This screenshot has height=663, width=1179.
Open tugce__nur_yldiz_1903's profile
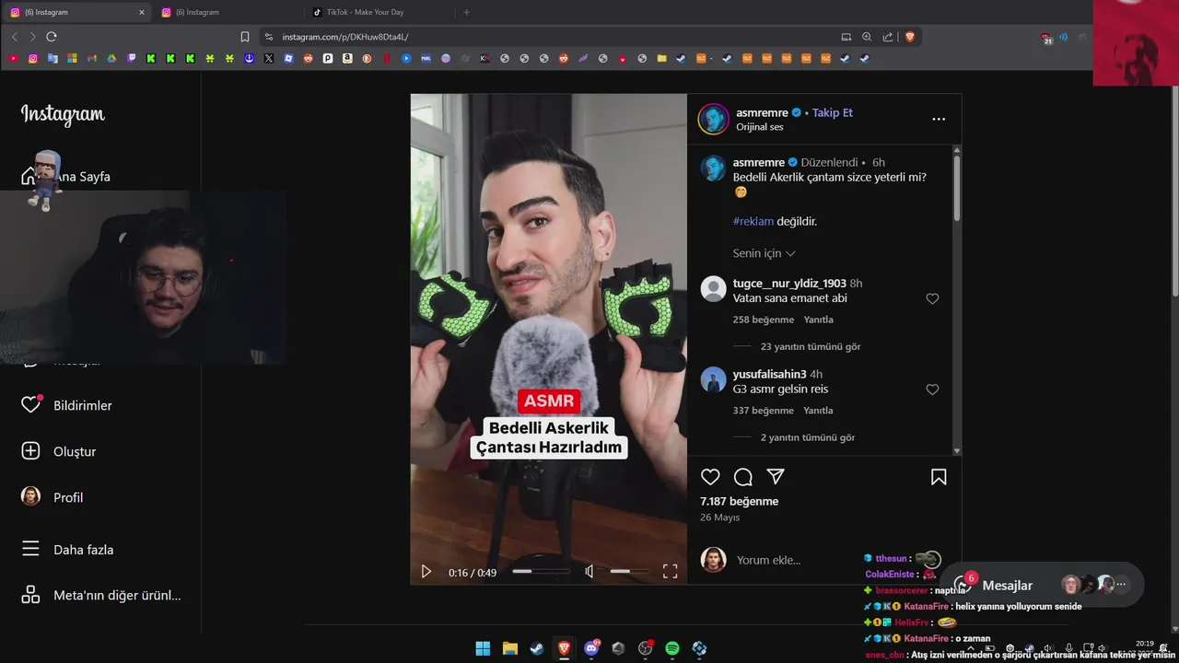point(789,284)
